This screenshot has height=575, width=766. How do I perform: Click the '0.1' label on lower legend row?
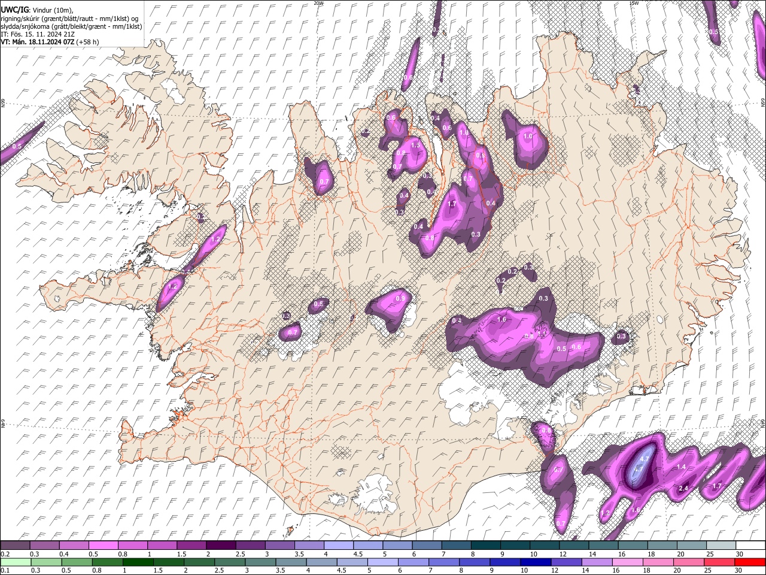click(x=4, y=571)
